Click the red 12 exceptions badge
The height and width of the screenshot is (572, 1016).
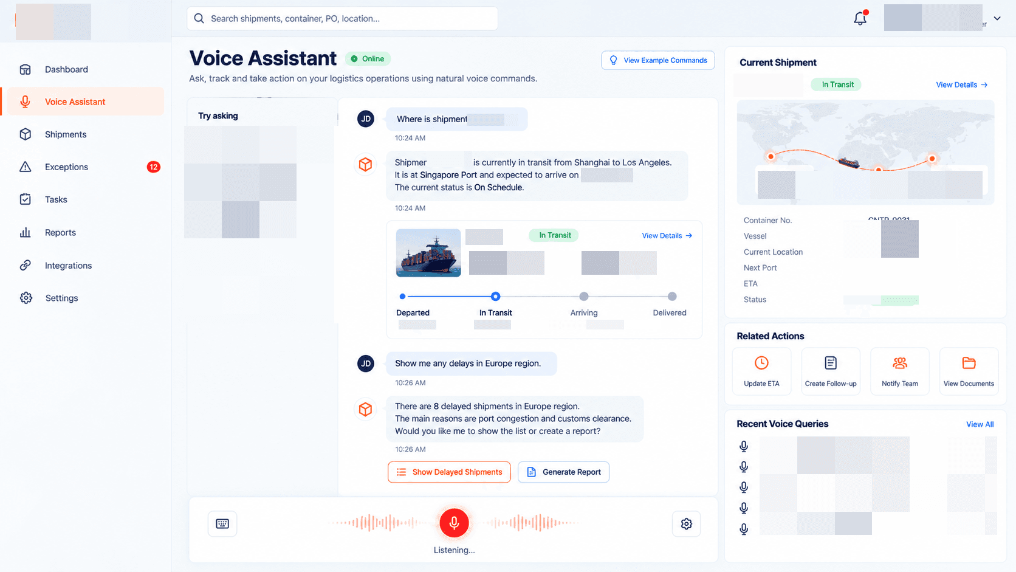154,167
